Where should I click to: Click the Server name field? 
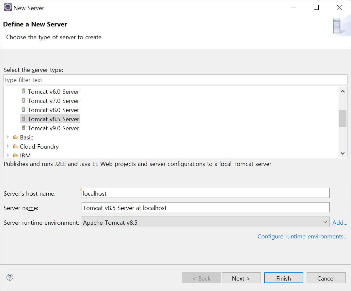click(x=205, y=207)
